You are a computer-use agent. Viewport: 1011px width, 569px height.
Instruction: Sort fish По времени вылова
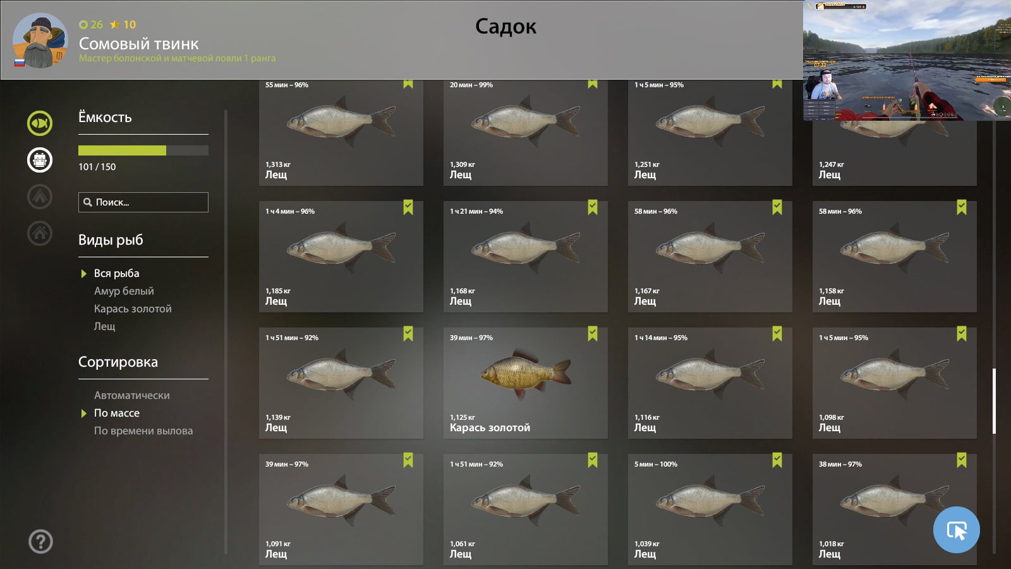(143, 431)
